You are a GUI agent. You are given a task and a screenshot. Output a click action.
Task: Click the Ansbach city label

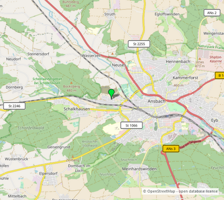[x=156, y=101]
